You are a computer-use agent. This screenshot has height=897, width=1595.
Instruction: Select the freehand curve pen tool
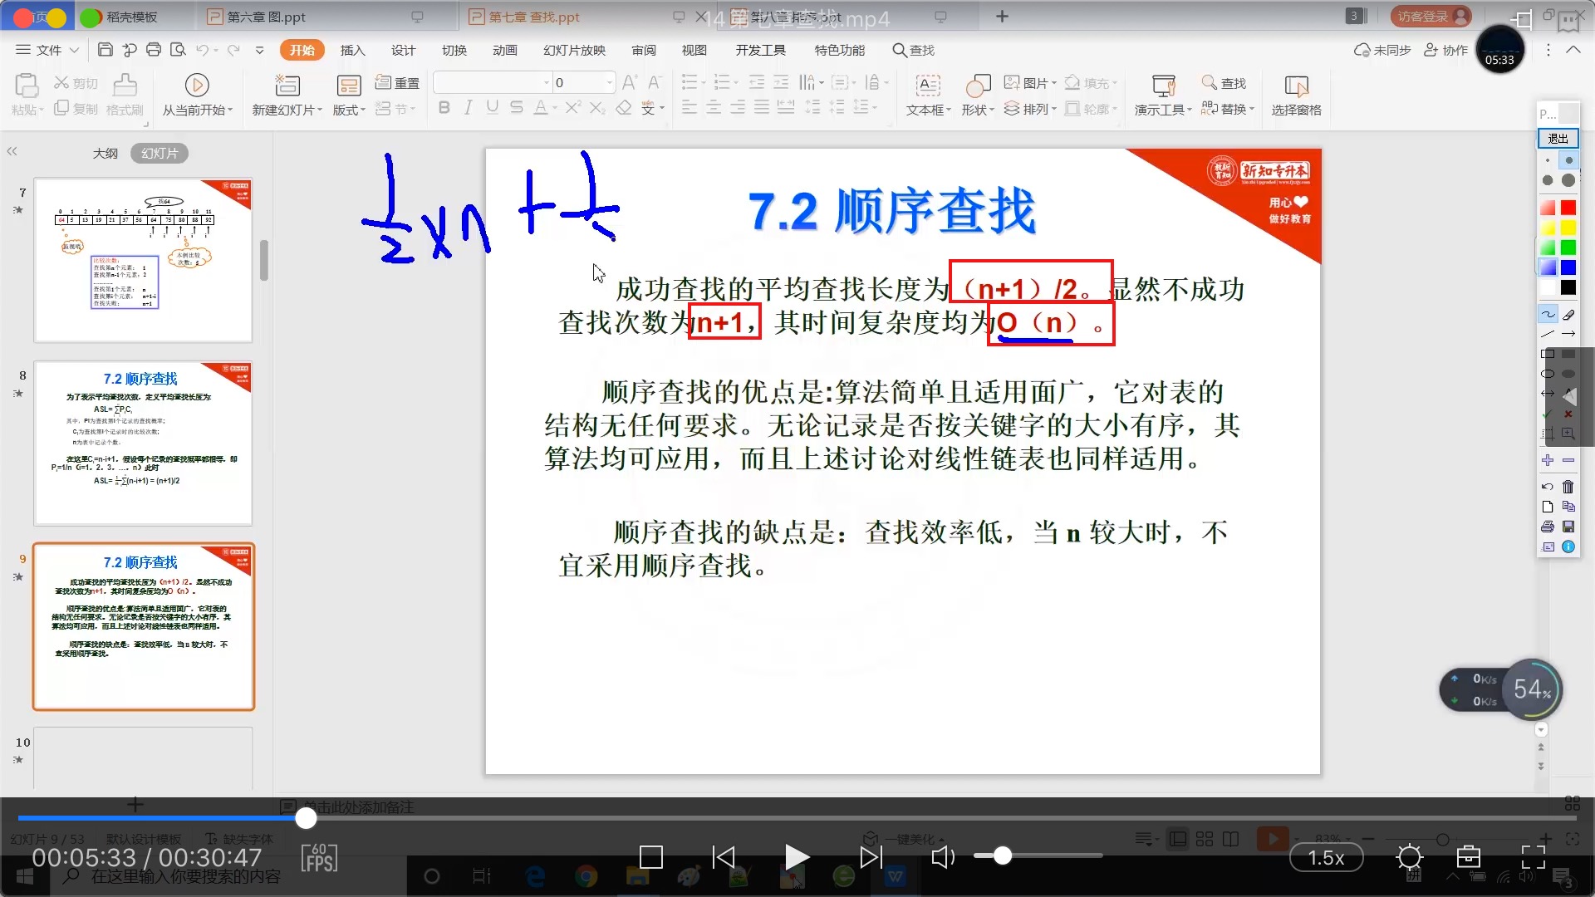click(x=1548, y=315)
